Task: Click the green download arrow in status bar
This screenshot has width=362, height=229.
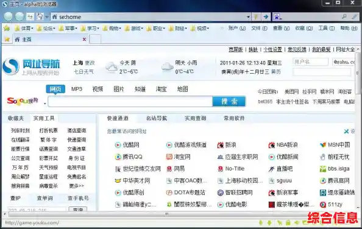Action: [269, 223]
